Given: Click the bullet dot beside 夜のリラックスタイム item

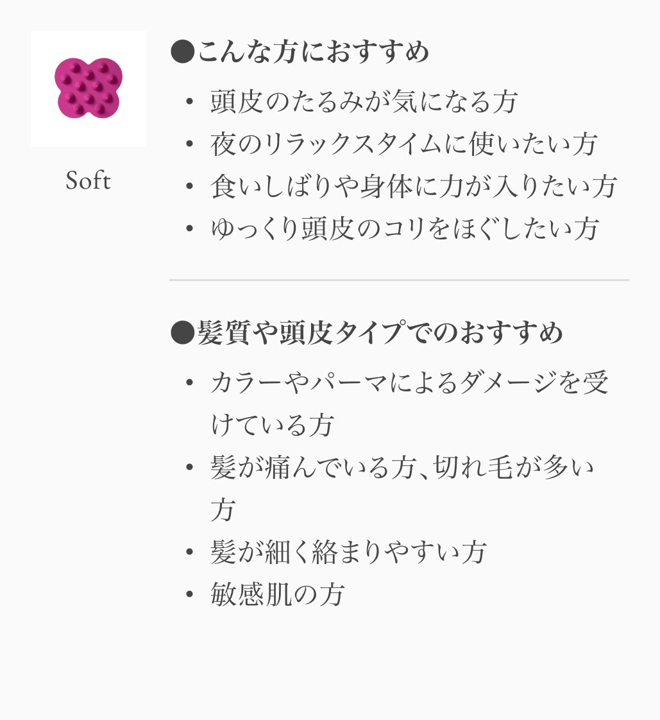Looking at the screenshot, I should [x=189, y=144].
